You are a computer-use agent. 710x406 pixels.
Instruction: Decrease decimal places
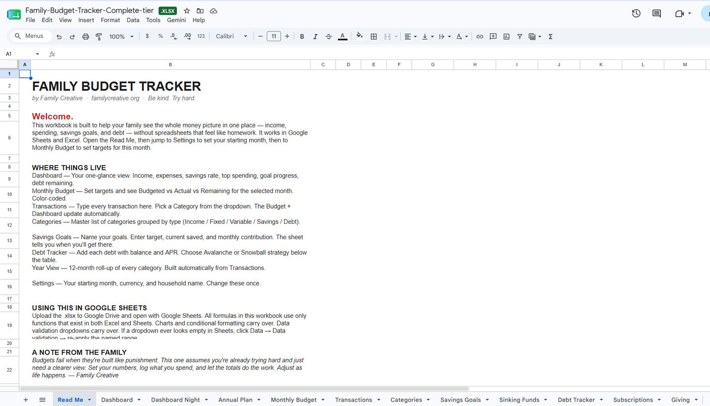[173, 36]
